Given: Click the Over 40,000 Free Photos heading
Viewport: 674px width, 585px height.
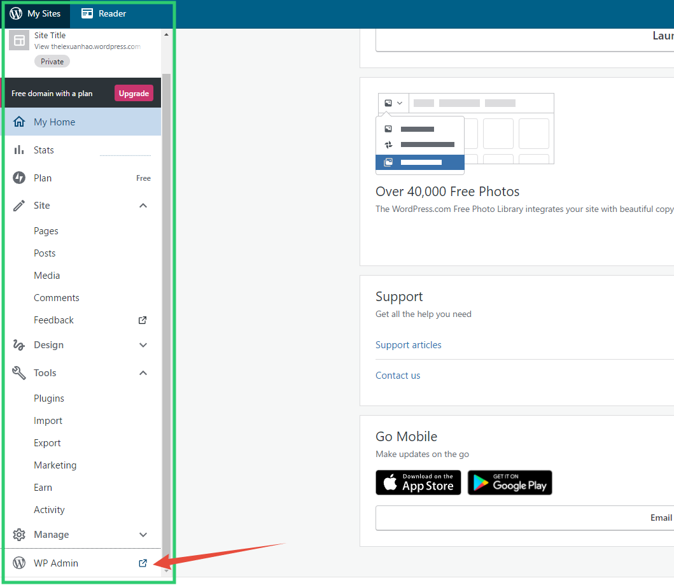Looking at the screenshot, I should point(447,191).
